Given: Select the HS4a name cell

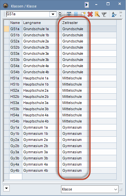Looking at the screenshot, I should 16,115.
